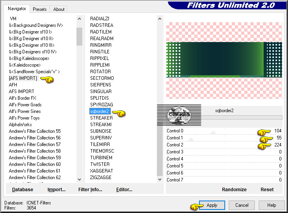The height and width of the screenshot is (213, 288).
Task: Select &<Bkg Kaleidoscope> category
Action: click(29, 58)
